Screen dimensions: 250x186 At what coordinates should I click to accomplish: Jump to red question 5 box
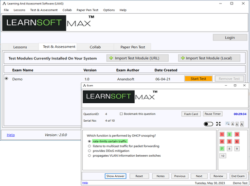(229, 141)
